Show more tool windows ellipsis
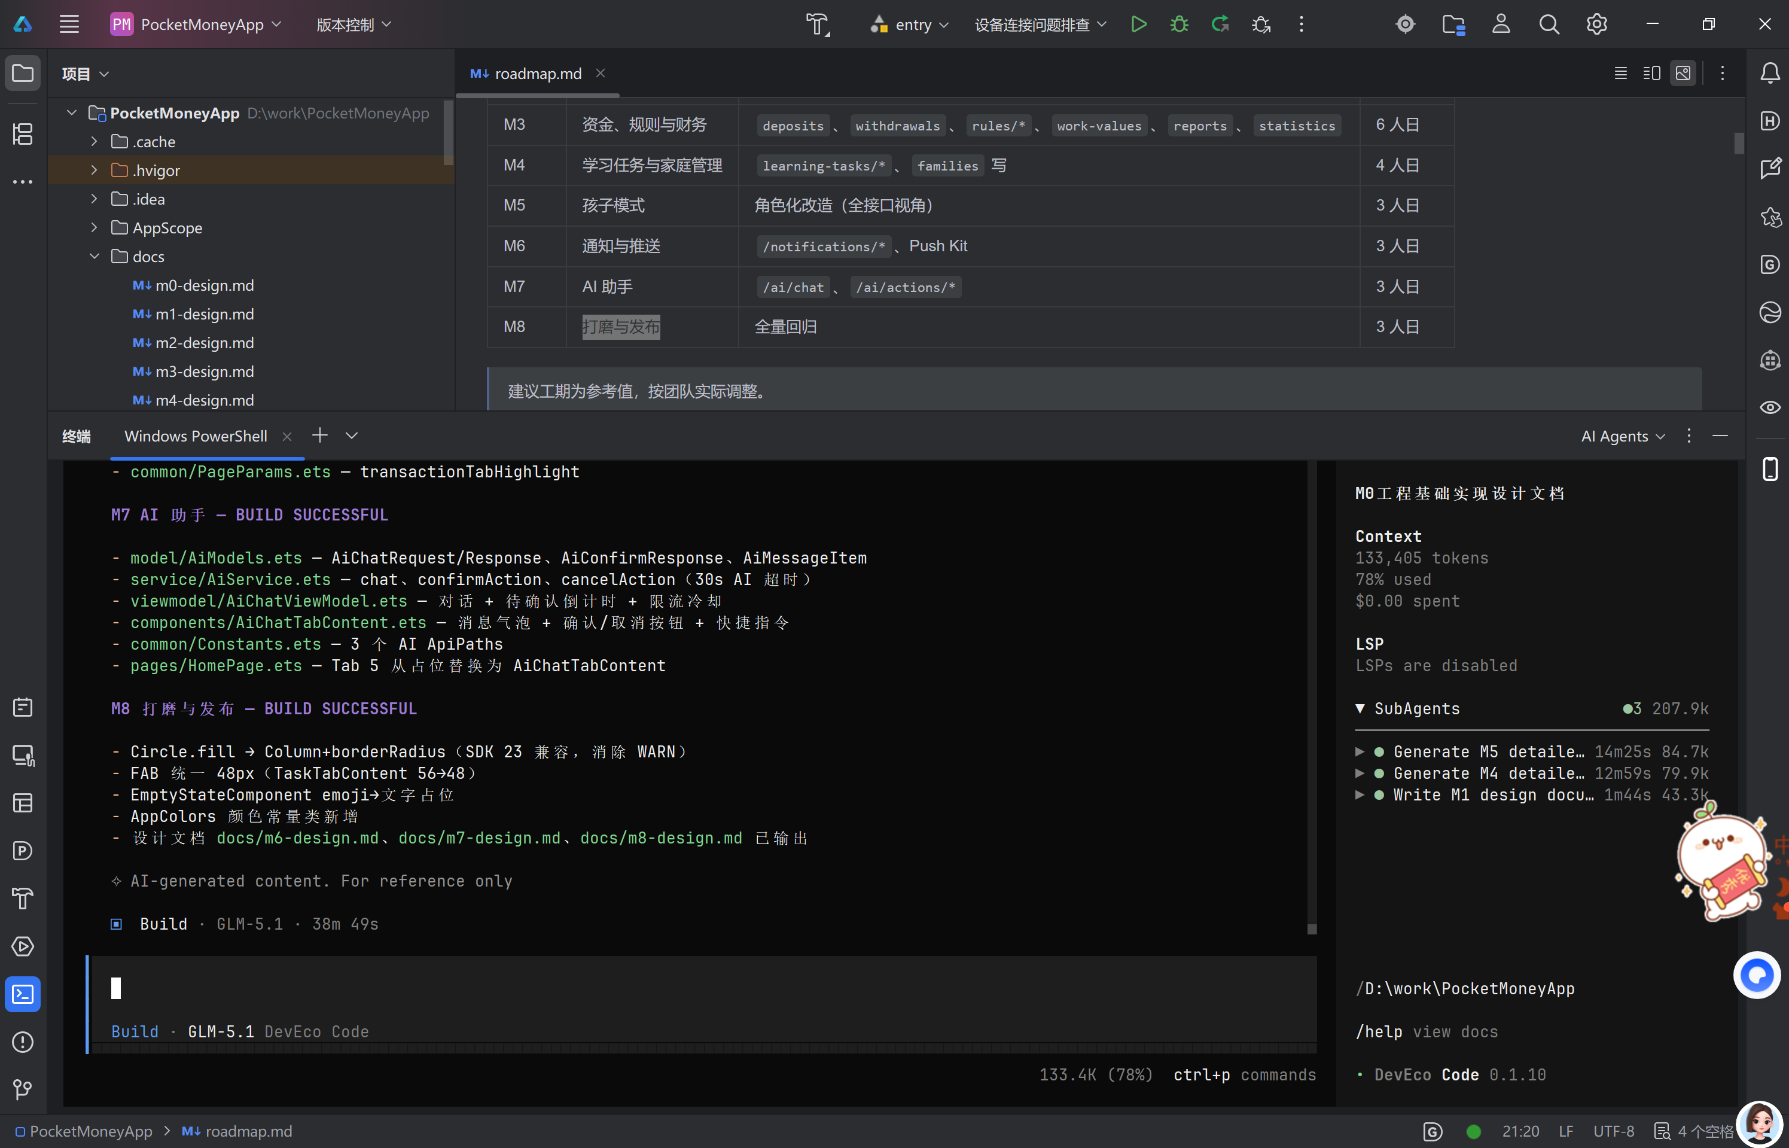Viewport: 1789px width, 1148px height. 23,182
